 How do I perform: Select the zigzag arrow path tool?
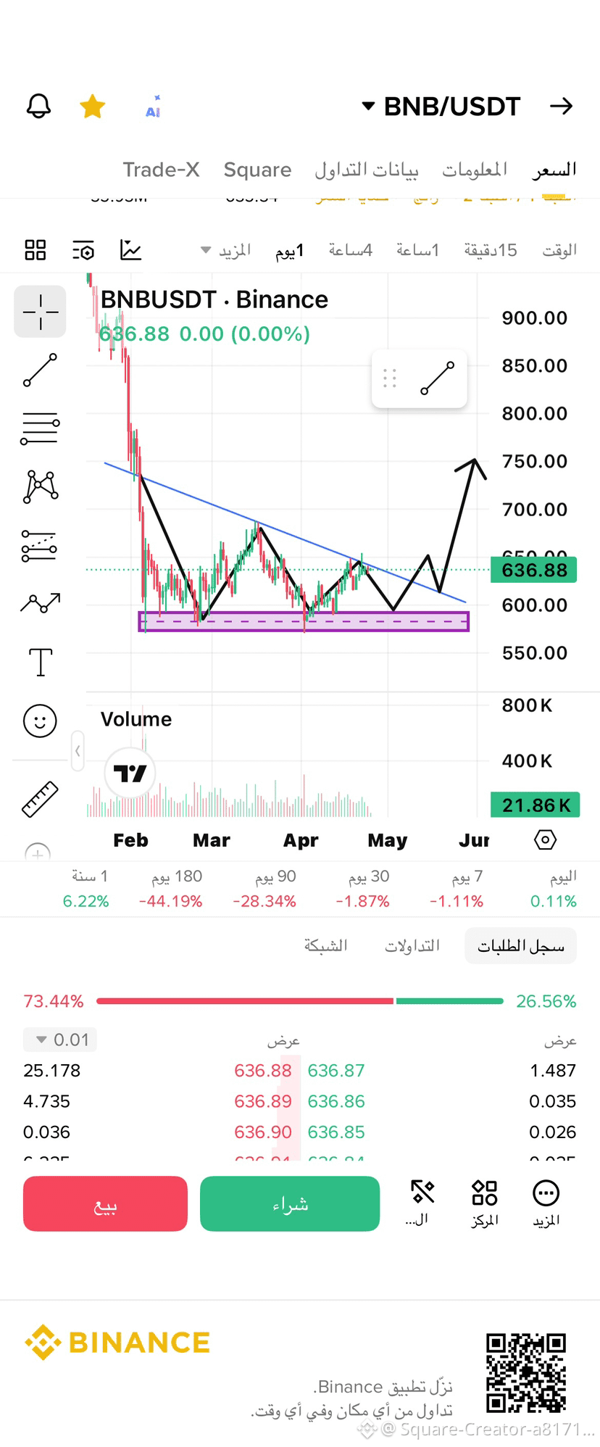pyautogui.click(x=41, y=603)
